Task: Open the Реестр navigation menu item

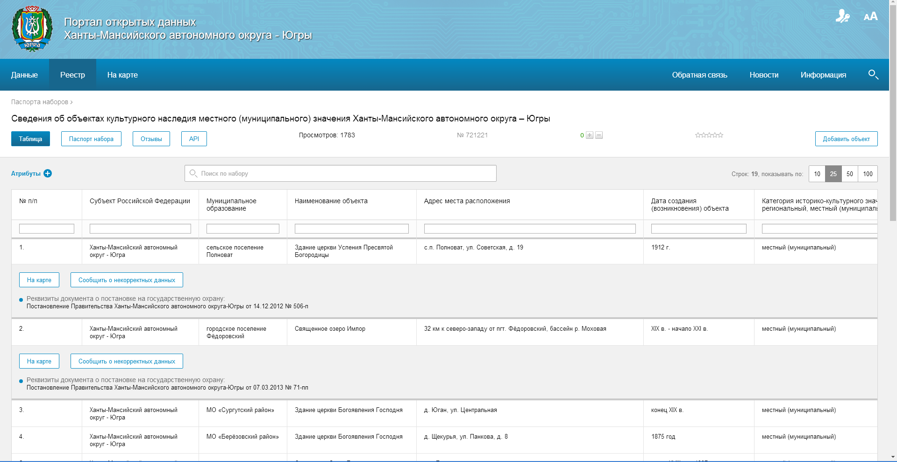Action: [72, 75]
